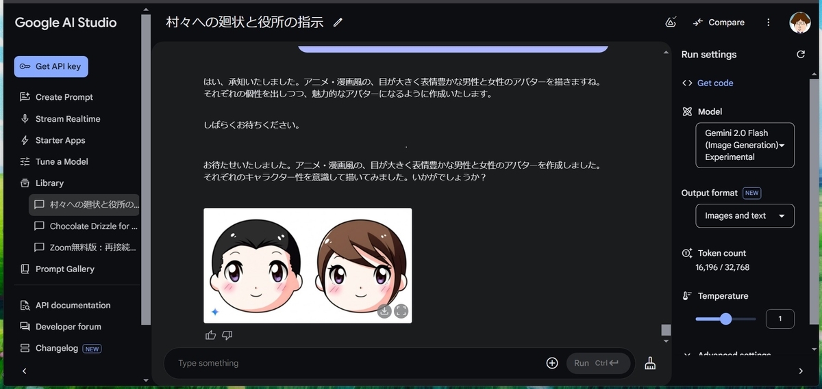Click the generated avatars image
This screenshot has width=822, height=389.
point(308,265)
